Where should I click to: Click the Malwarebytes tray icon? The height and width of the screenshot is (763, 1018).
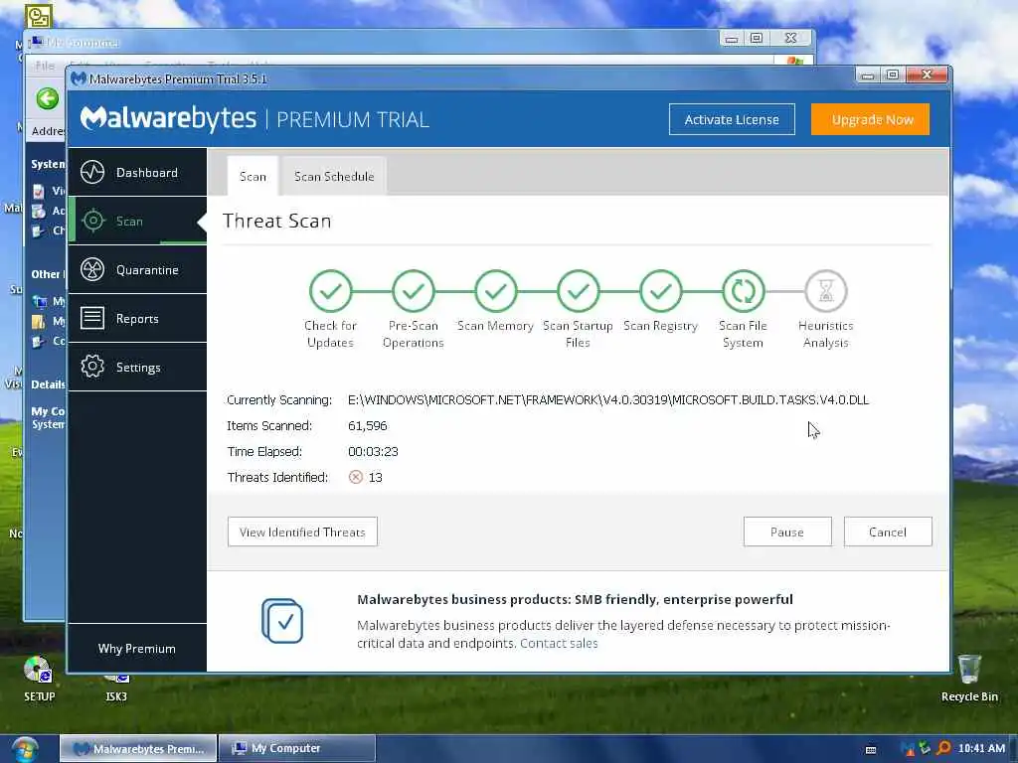pyautogui.click(x=907, y=749)
